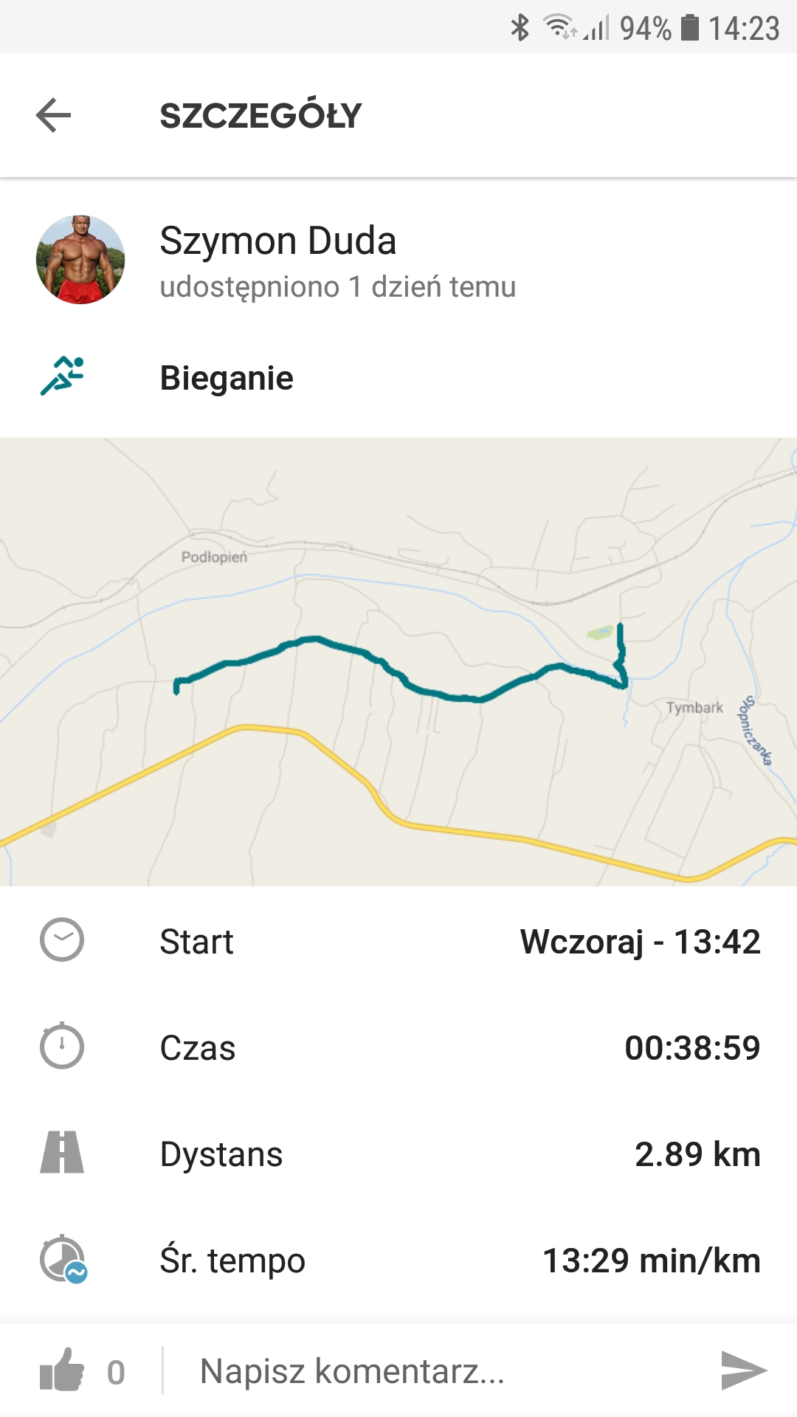Tap Bluetooth icon in status bar
The width and height of the screenshot is (797, 1417).
[520, 28]
